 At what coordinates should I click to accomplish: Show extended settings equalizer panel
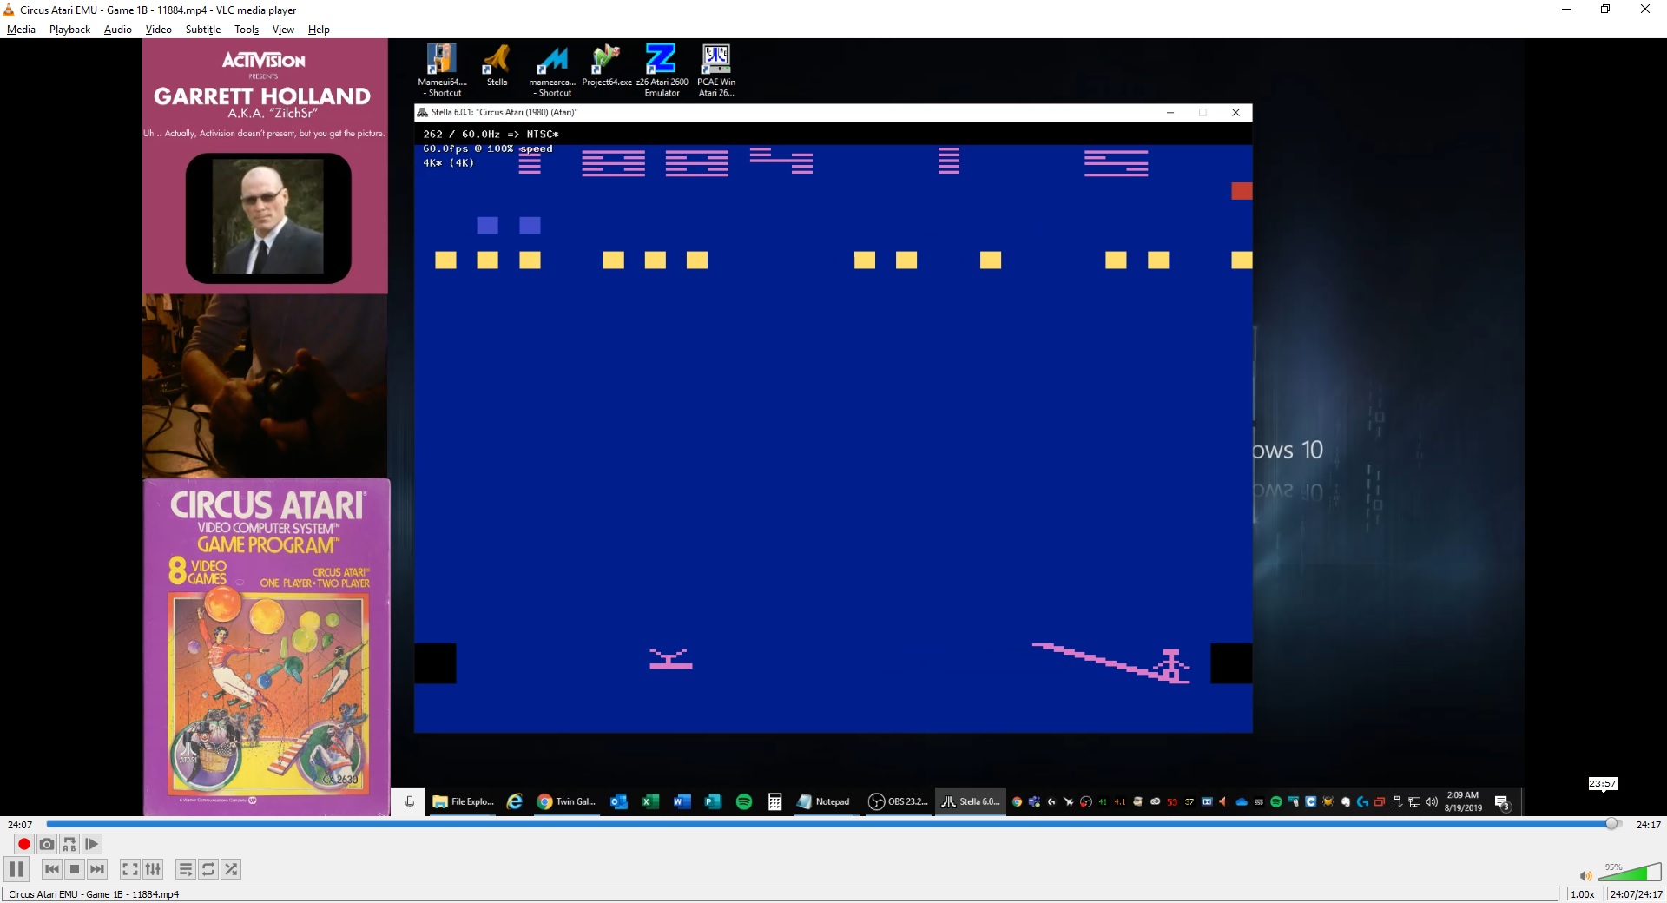click(153, 869)
